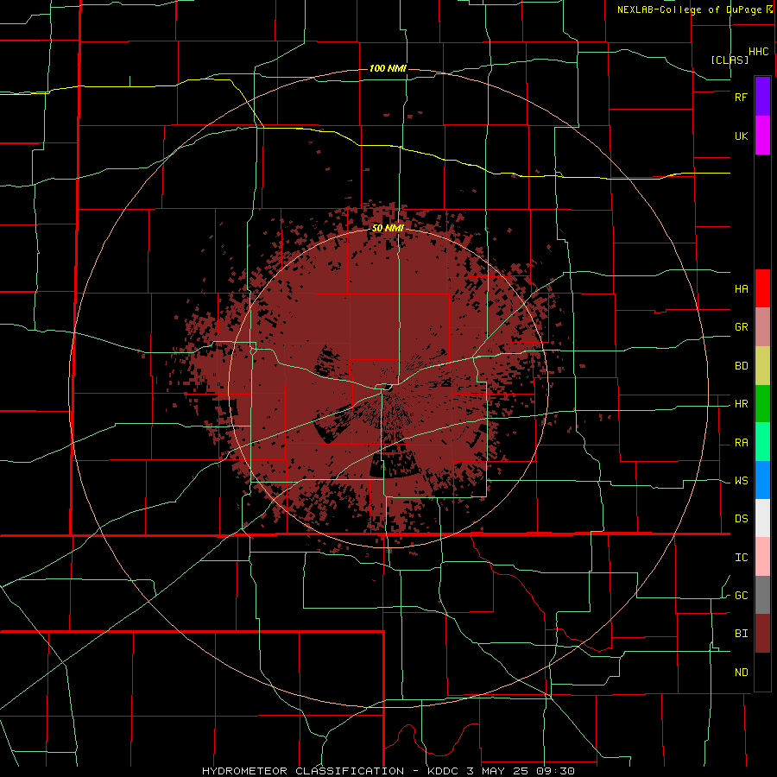Click the DS legend label
Viewport: 777px width, 777px height.
[x=741, y=519]
